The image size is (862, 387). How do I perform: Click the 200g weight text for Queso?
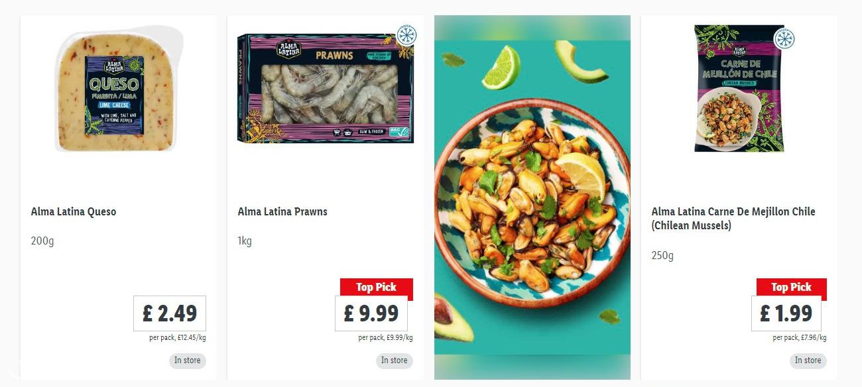point(42,241)
